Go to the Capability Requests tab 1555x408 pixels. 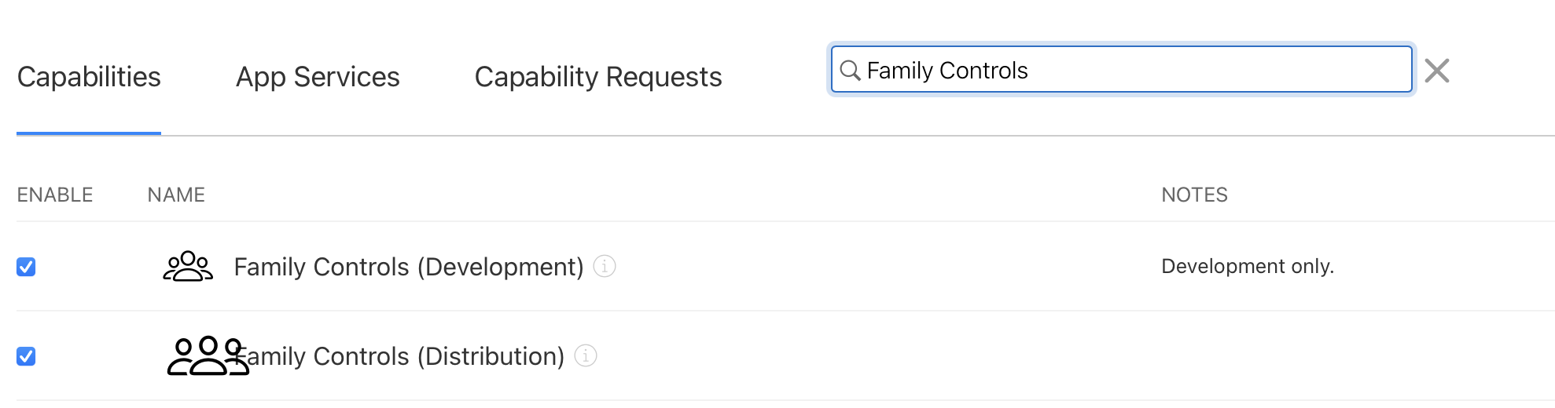598,77
